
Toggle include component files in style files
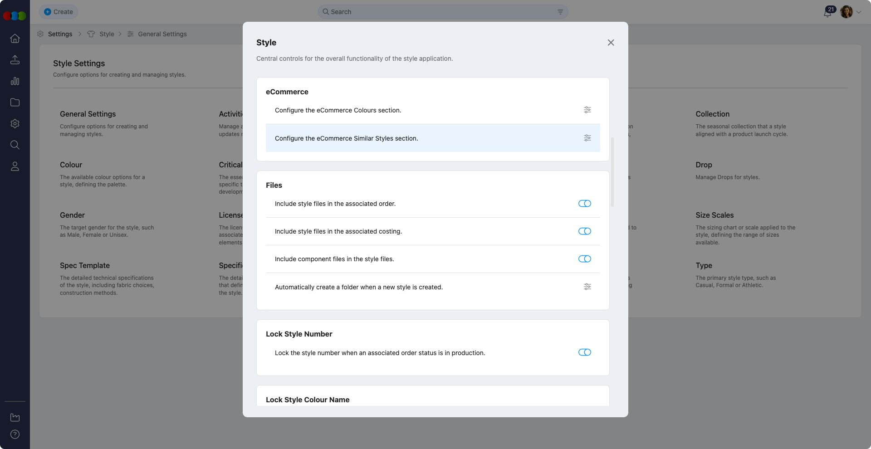click(x=584, y=259)
